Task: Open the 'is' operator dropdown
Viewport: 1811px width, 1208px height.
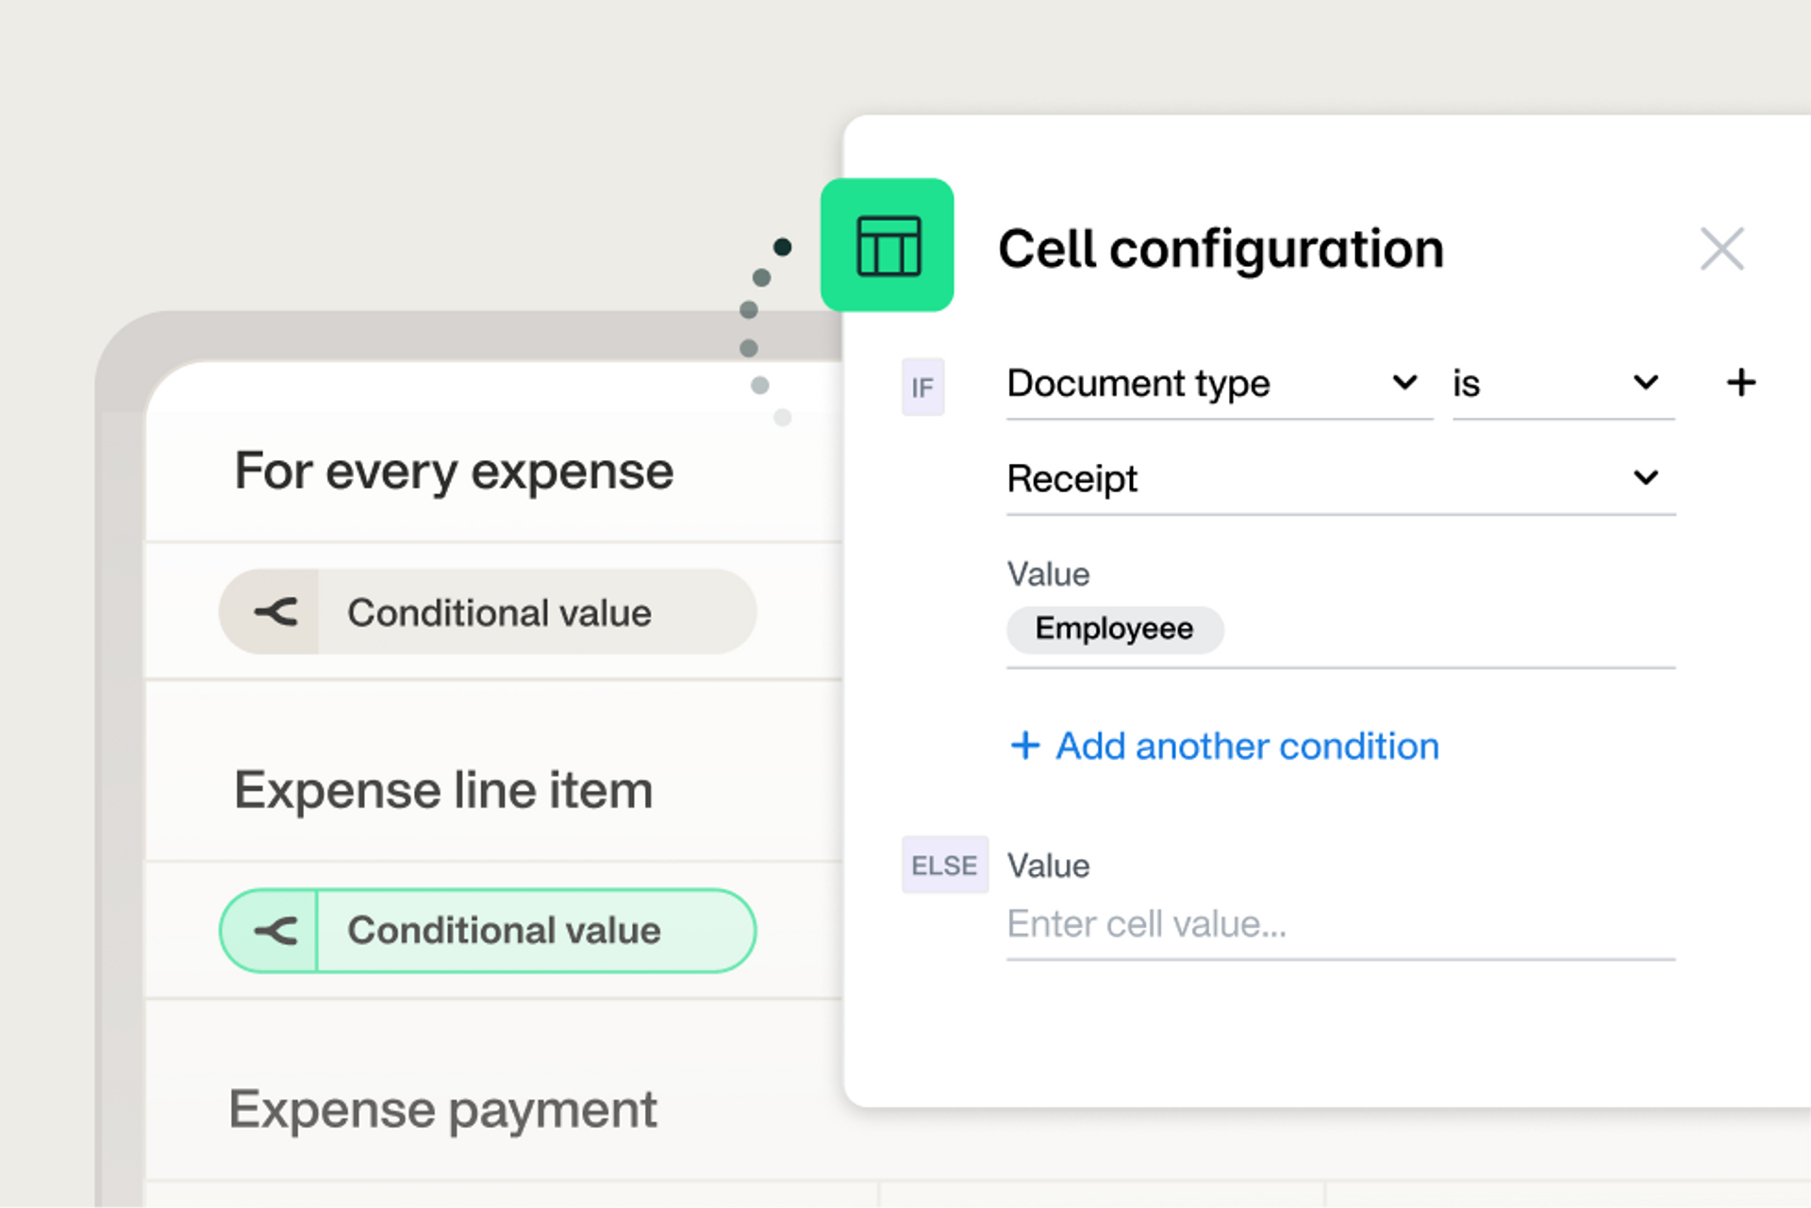Action: 1563,384
